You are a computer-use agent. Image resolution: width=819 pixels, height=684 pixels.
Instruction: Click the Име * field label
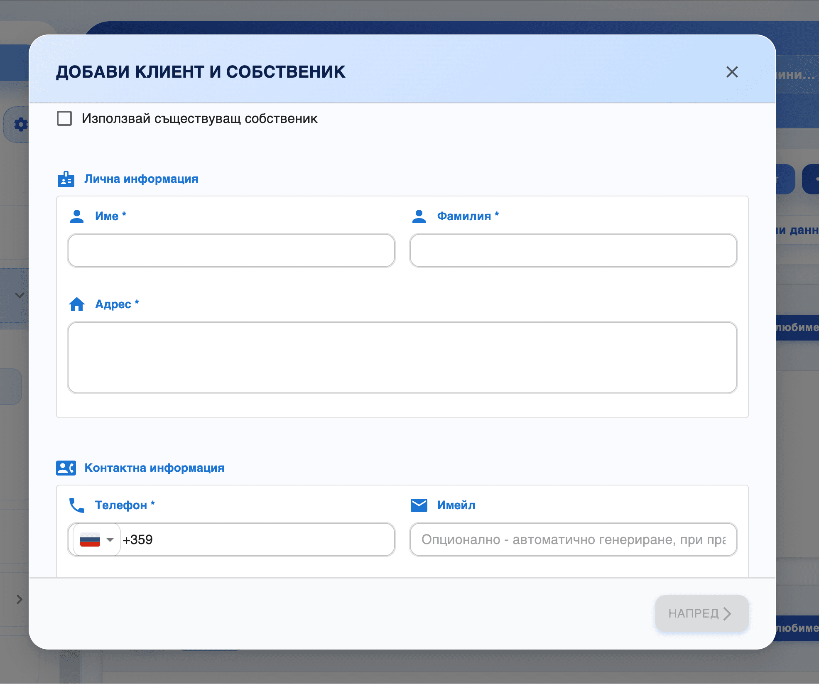pos(110,216)
